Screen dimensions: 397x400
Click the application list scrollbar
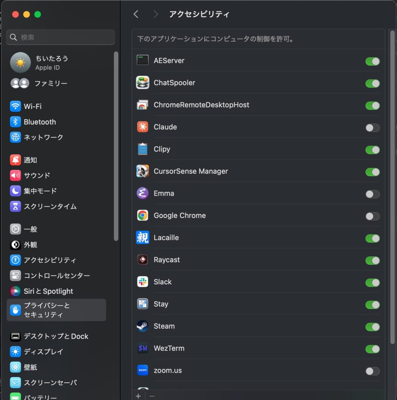[x=392, y=187]
